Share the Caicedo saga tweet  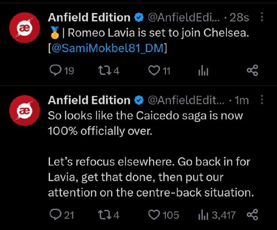(252, 215)
